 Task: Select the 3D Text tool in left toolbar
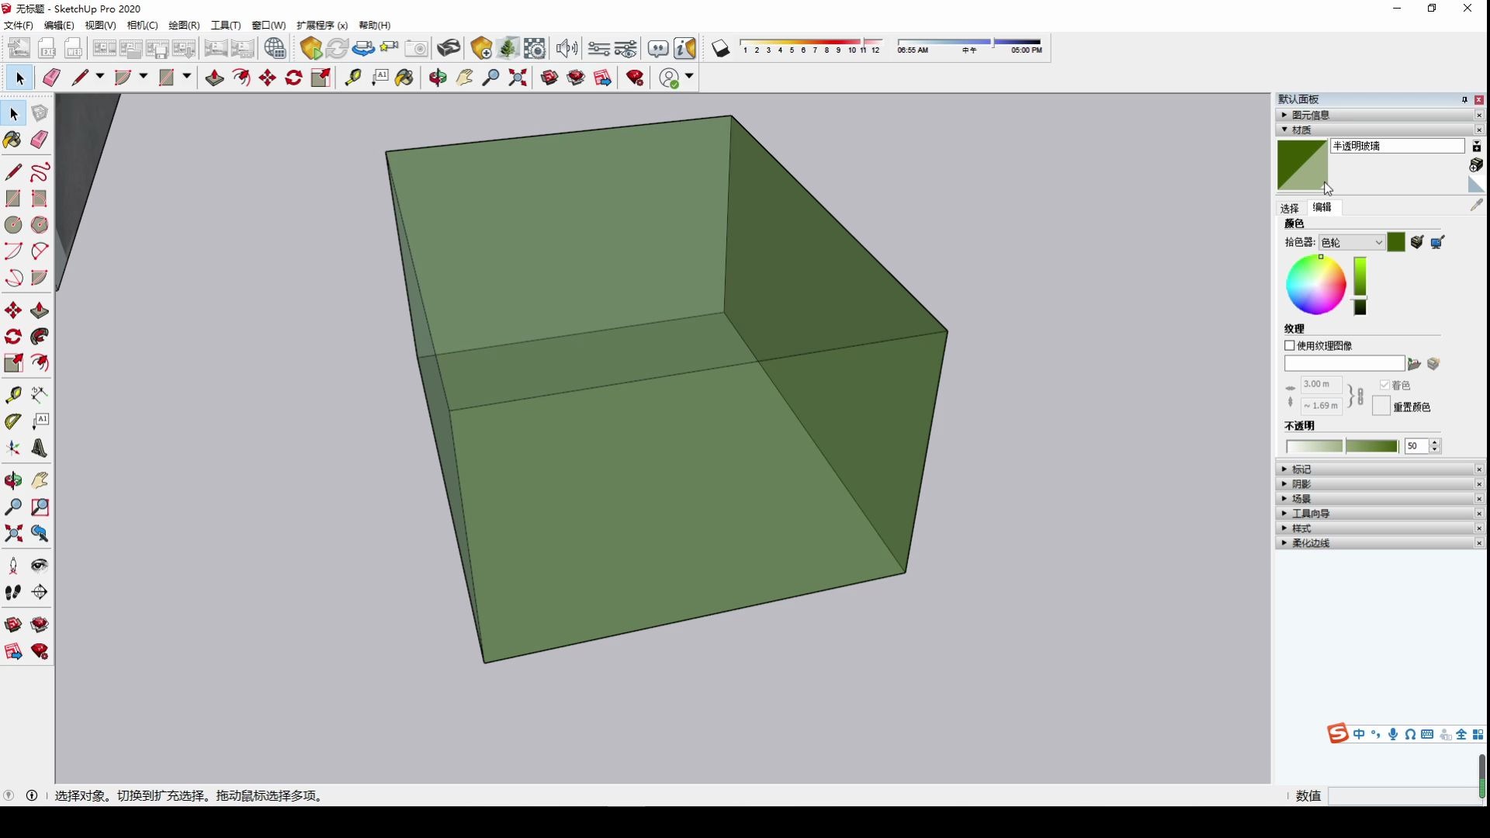coord(40,448)
